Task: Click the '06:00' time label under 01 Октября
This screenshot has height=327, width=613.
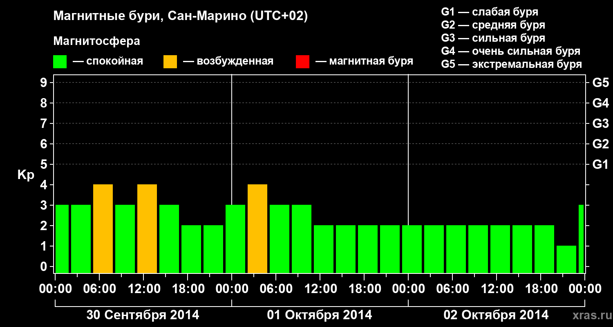Action: 276,289
